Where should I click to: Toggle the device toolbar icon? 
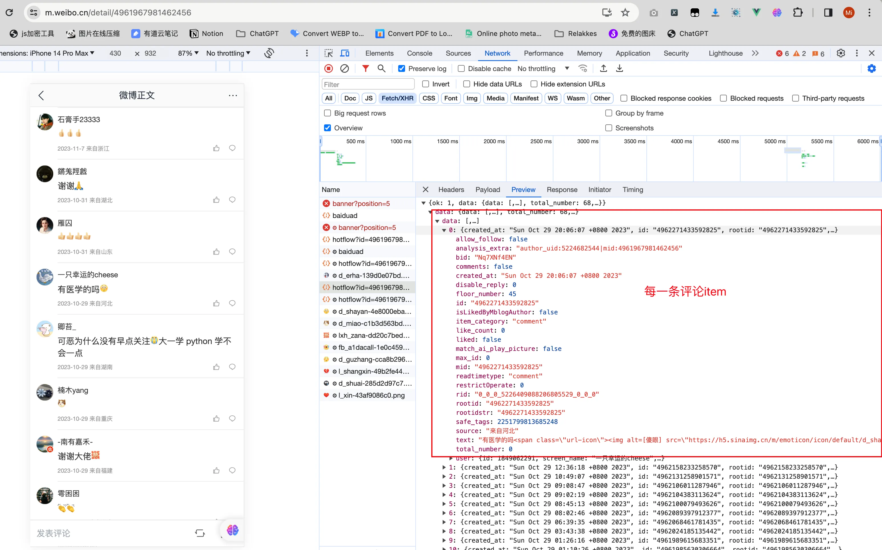click(344, 53)
